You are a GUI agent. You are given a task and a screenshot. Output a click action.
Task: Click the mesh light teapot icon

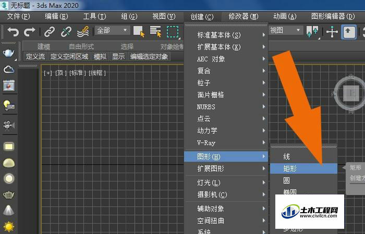[x=9, y=195]
